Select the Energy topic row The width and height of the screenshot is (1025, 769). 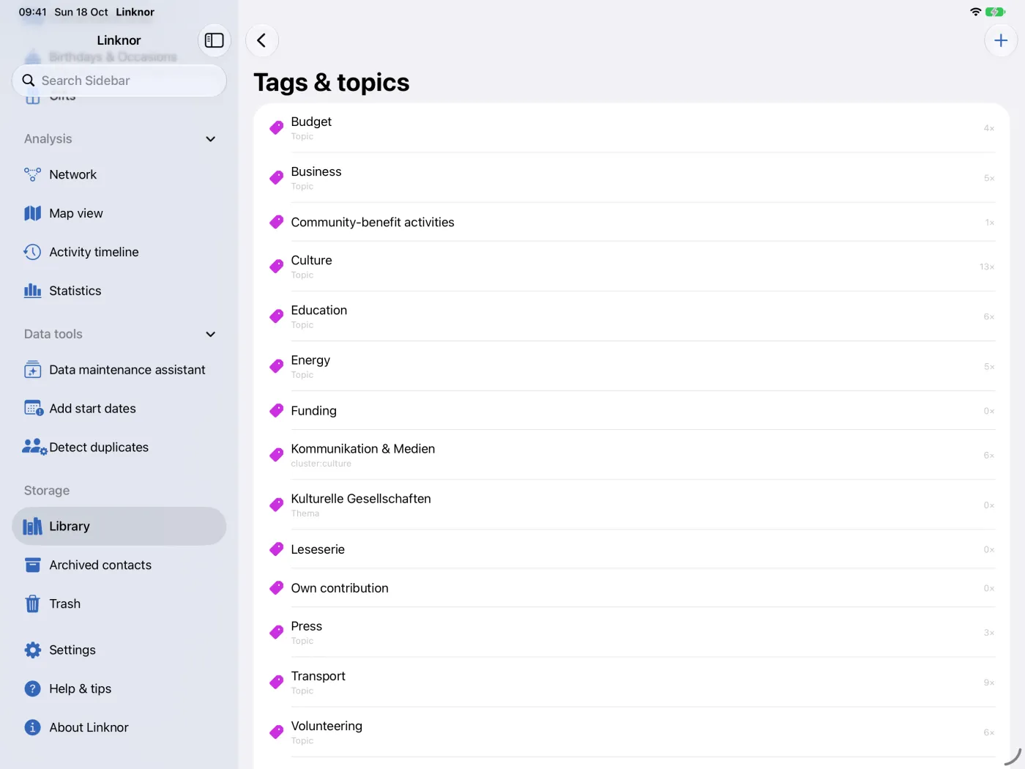point(632,366)
